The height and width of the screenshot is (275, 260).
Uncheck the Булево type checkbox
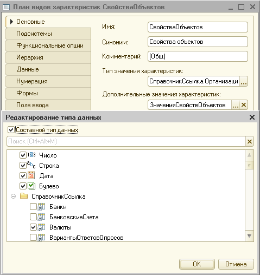click(23, 186)
